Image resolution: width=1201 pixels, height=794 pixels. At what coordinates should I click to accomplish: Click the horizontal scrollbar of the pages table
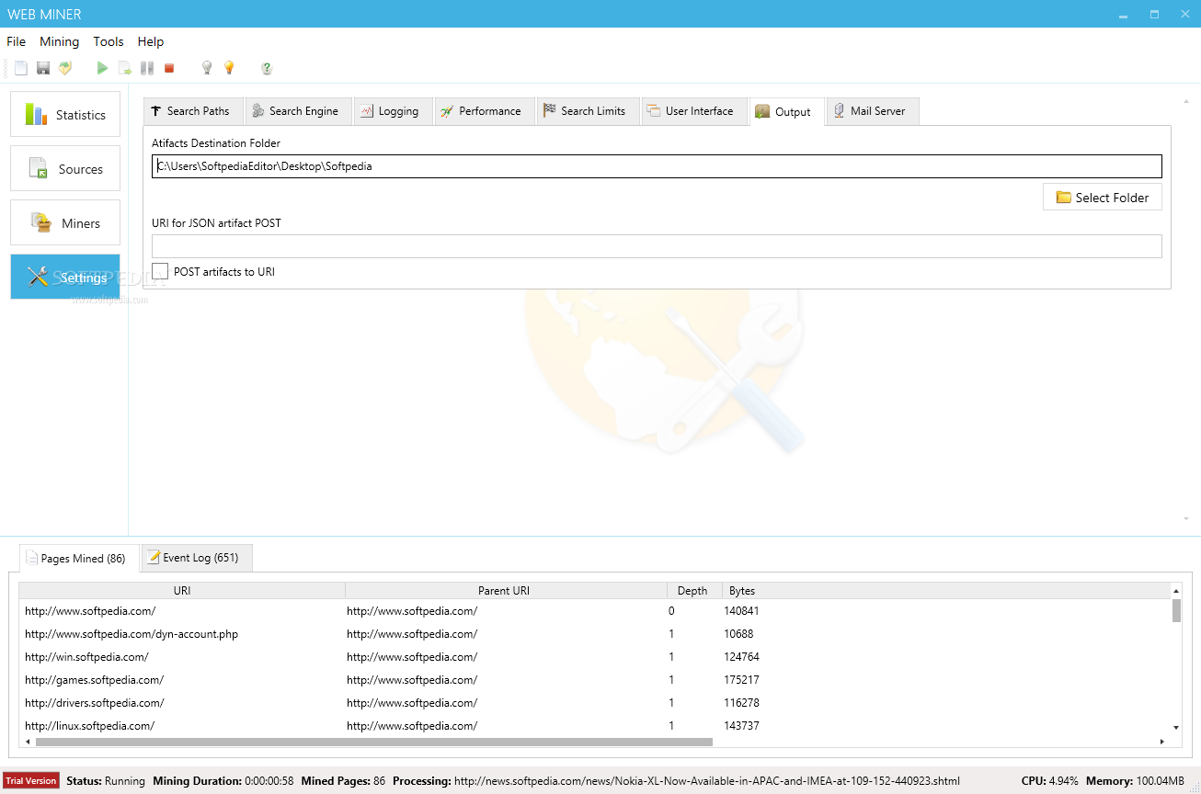pyautogui.click(x=373, y=742)
